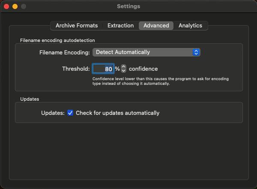Increase threshold with the stepper up arrow
The width and height of the screenshot is (257, 189).
123,66
